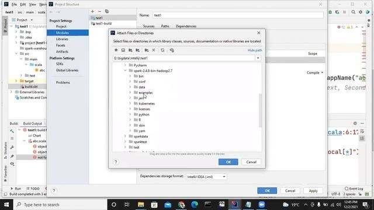Viewport: 374px width, 210px height.
Task: Select the licenses folder in tree
Action: (x=144, y=109)
